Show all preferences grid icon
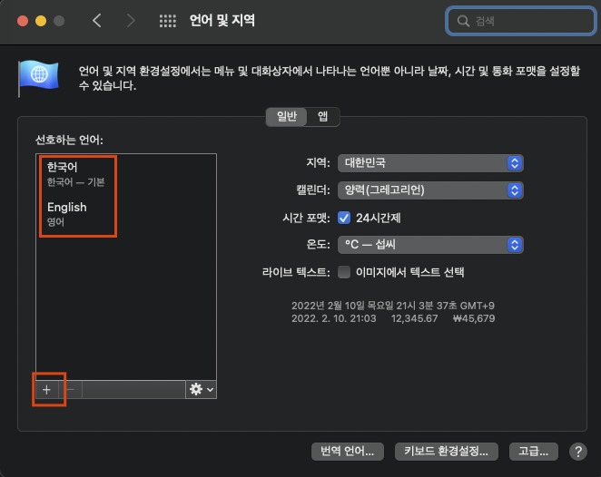Screen dimensions: 601x477 (x=167, y=21)
